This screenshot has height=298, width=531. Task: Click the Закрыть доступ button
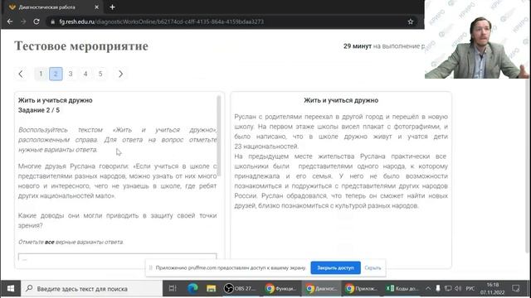(335, 267)
